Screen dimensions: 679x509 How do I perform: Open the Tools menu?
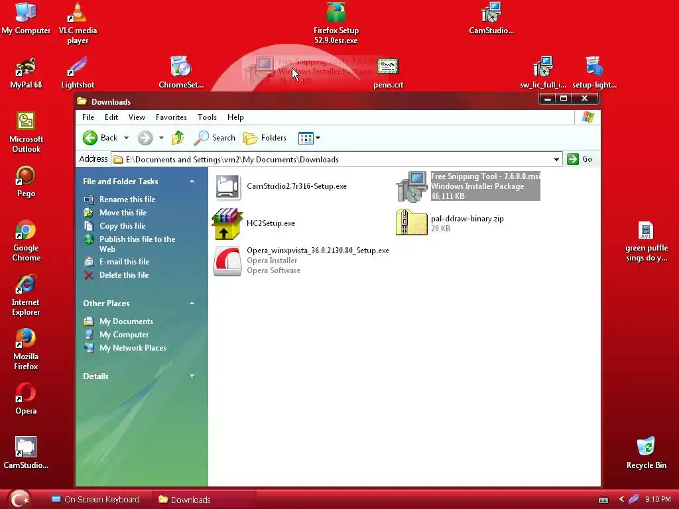(207, 117)
